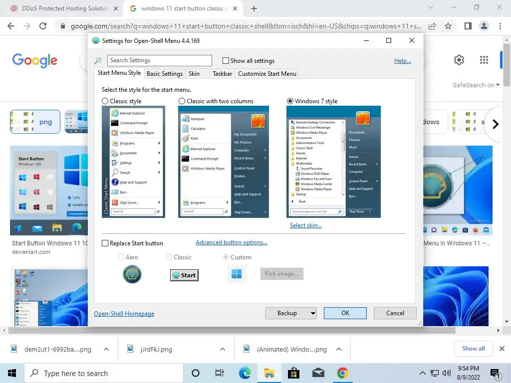Enable Replace Start button checkbox

[x=105, y=243]
